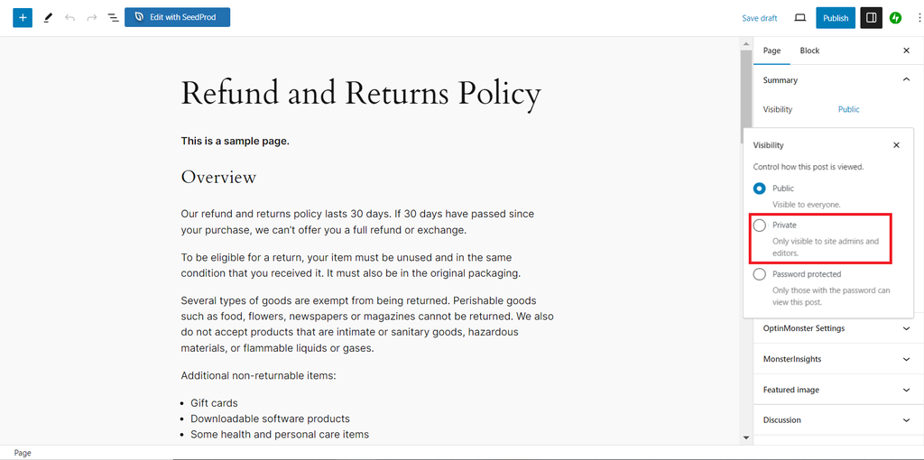Expand the Featured image panel
924x460 pixels.
(x=834, y=390)
